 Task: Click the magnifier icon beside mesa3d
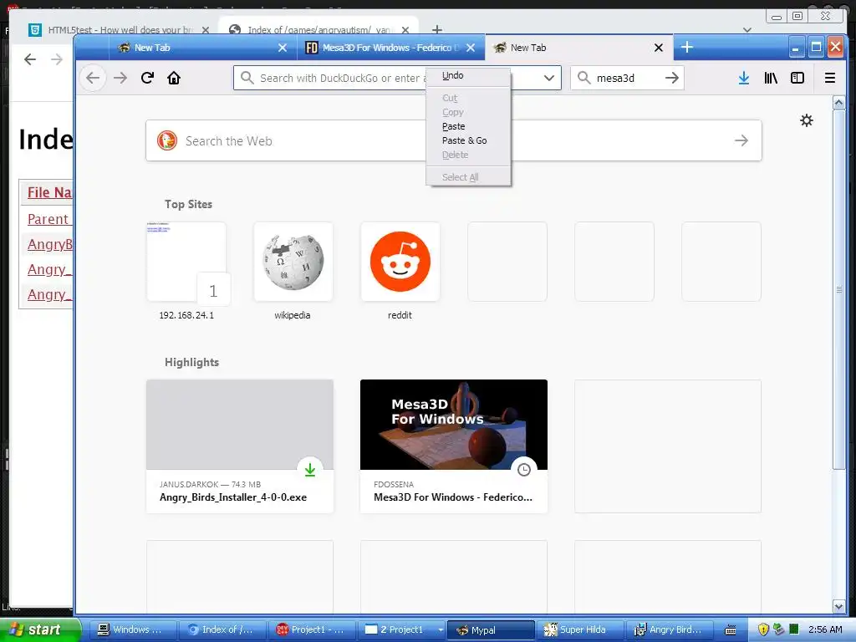click(x=583, y=78)
